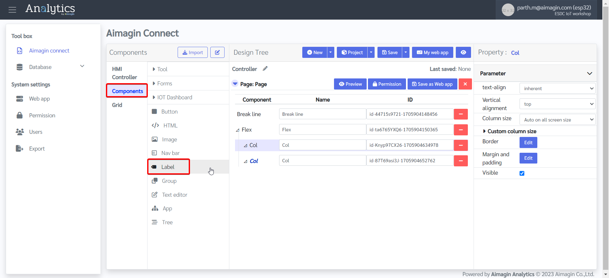The width and height of the screenshot is (609, 278).
Task: Click the Permission lock icon in sidebar
Action: (20, 115)
